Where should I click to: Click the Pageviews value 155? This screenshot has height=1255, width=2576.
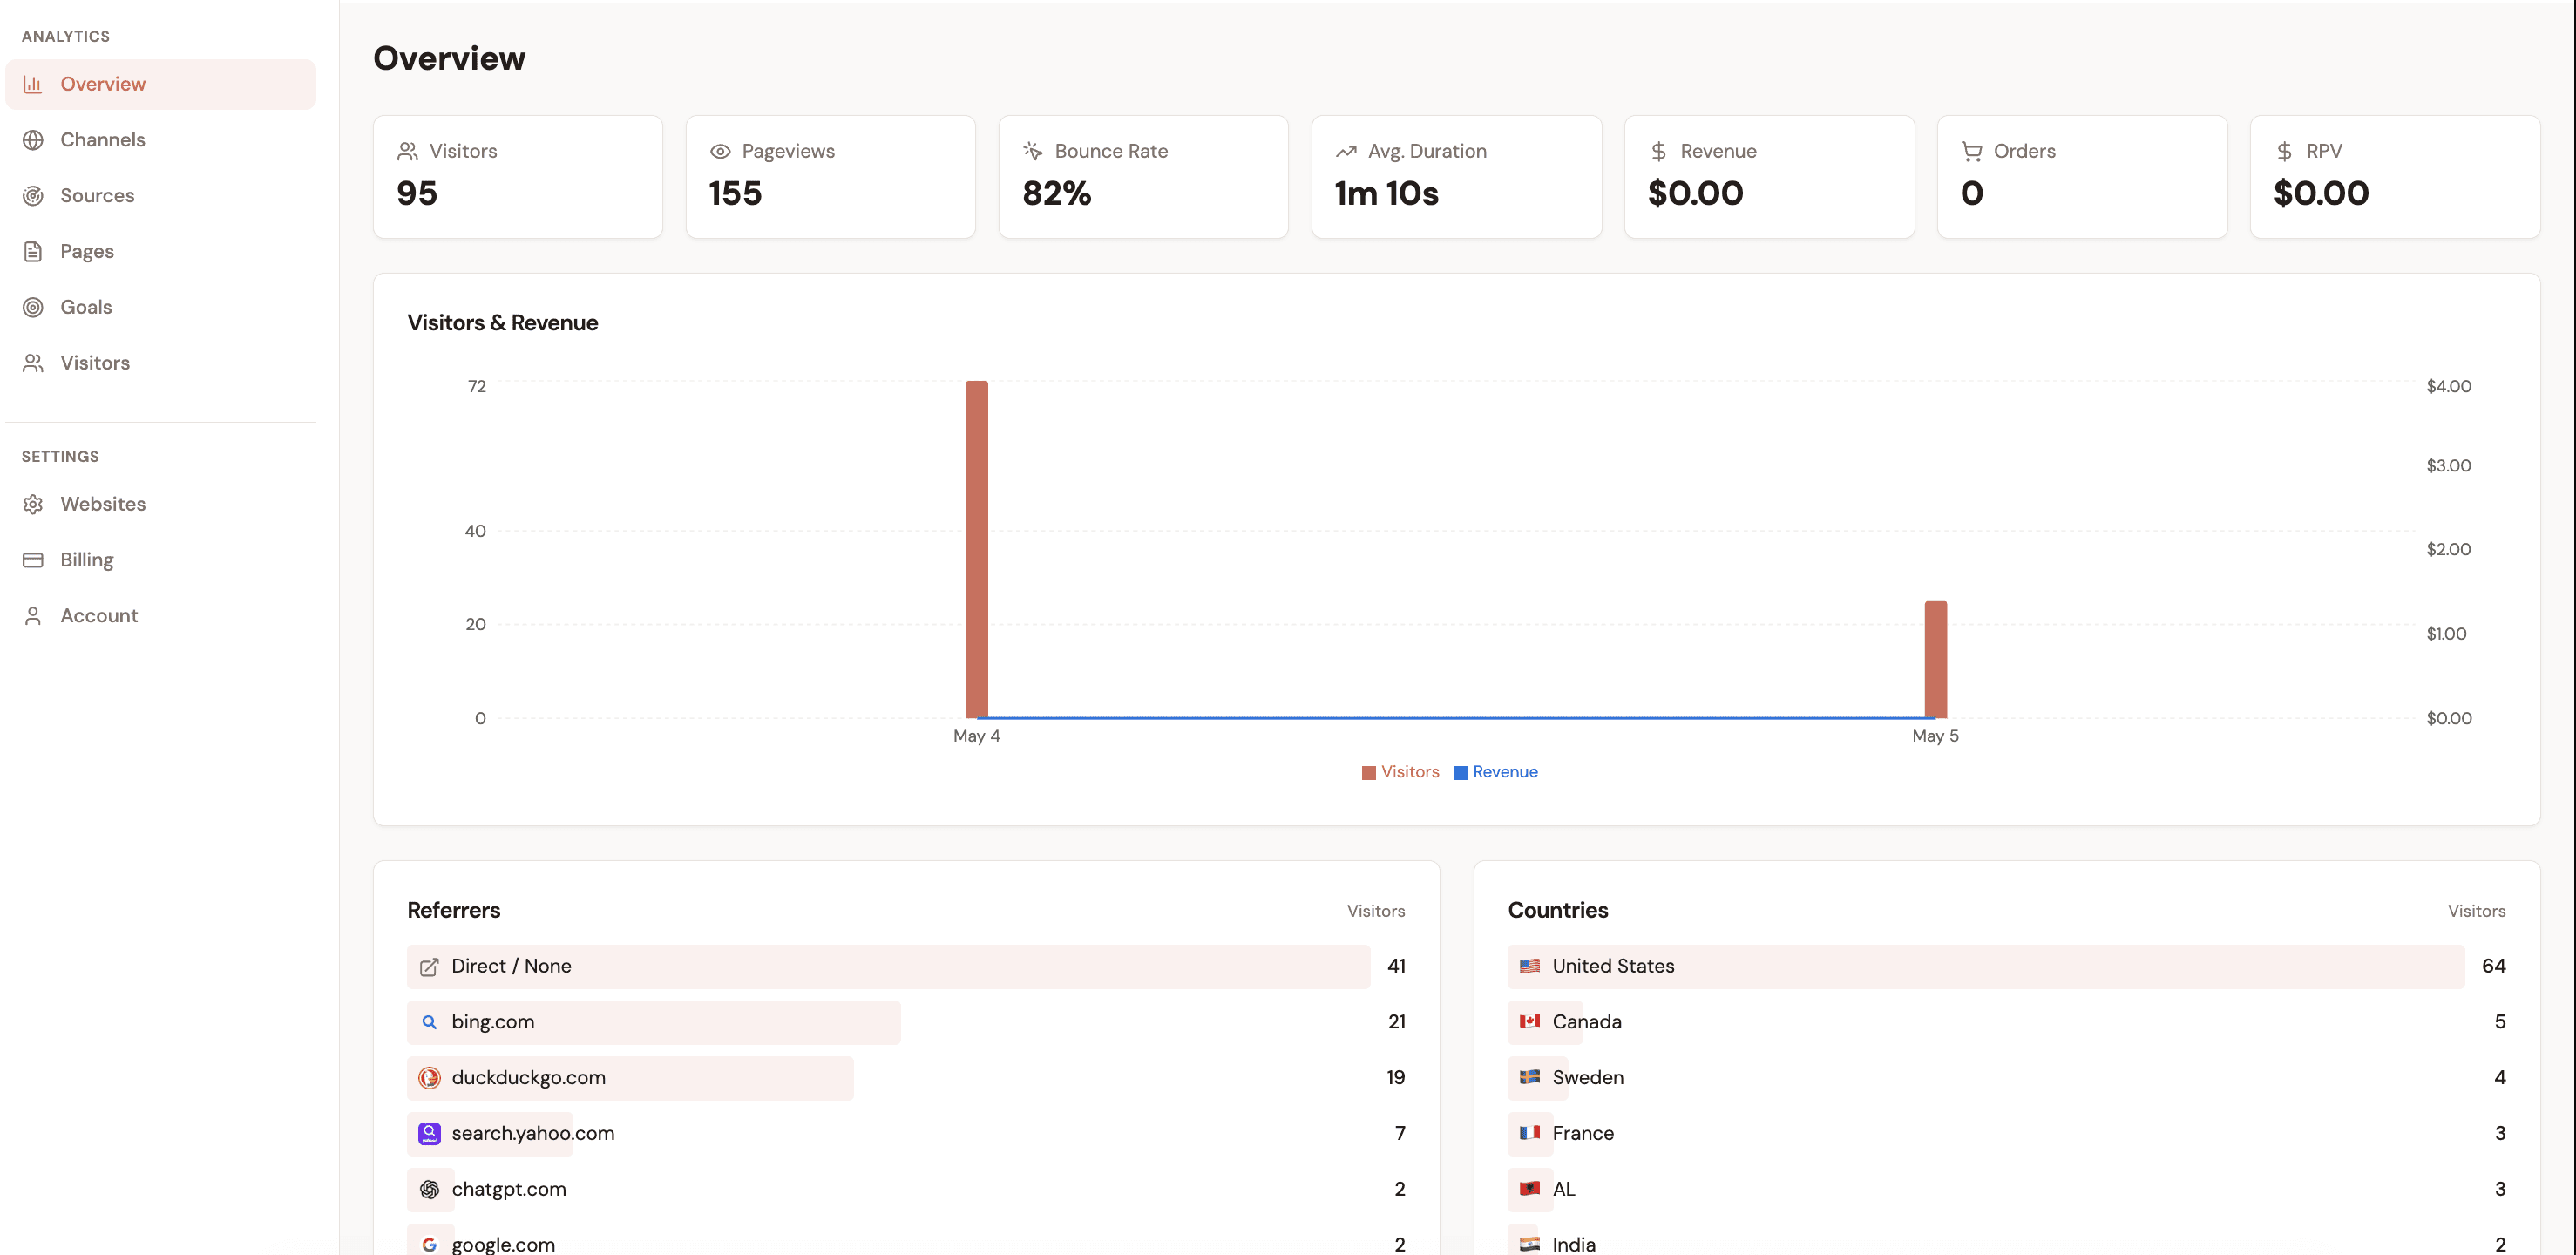tap(735, 193)
